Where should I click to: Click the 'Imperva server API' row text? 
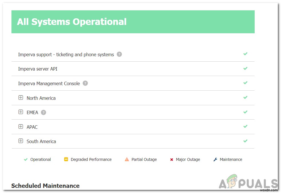38,69
